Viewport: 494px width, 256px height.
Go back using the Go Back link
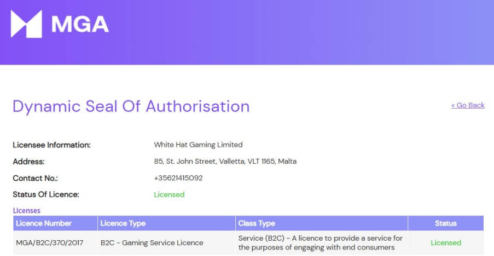pos(468,105)
